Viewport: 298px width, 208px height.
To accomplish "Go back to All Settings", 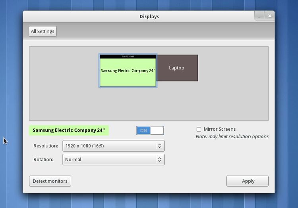I will coord(43,31).
